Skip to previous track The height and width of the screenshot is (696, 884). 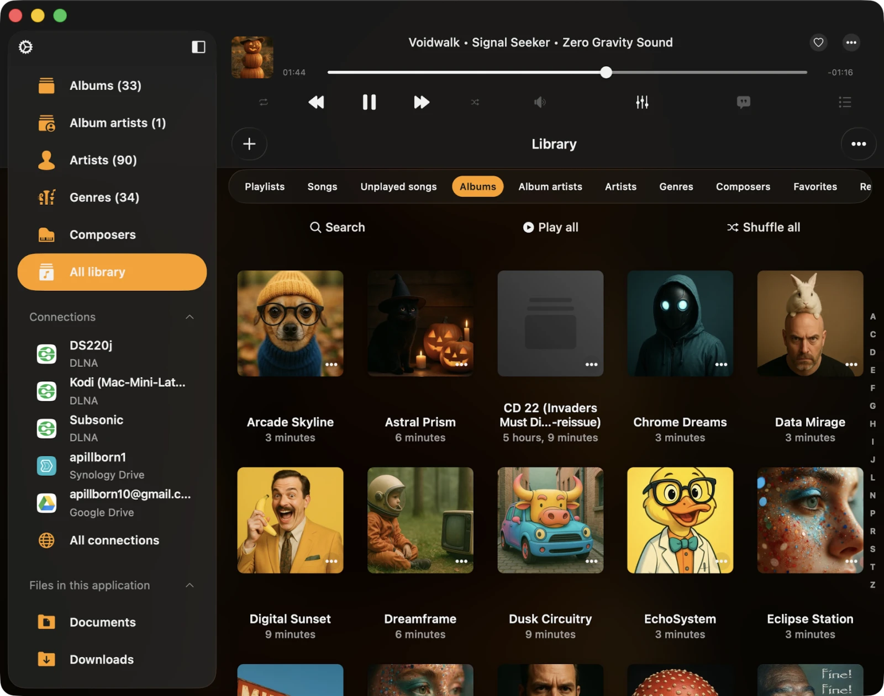316,102
